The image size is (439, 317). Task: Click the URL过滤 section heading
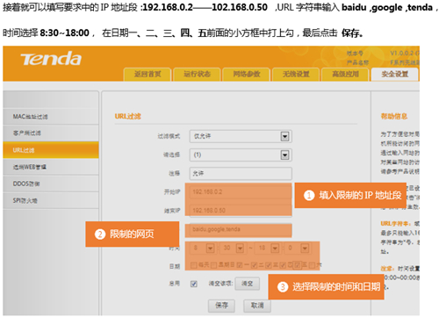click(x=128, y=117)
